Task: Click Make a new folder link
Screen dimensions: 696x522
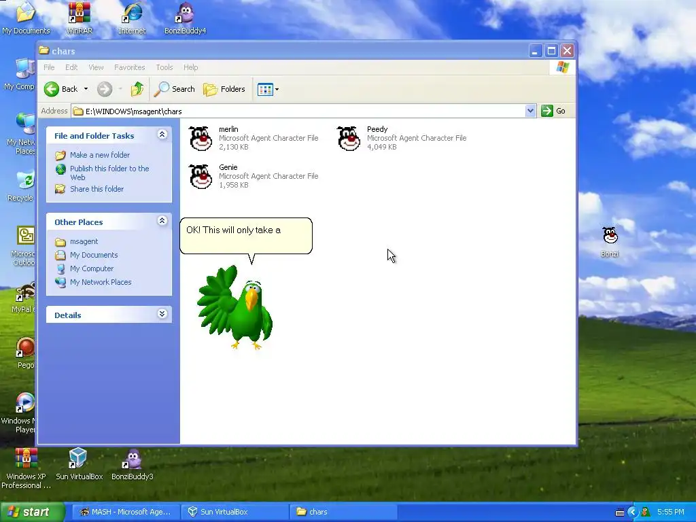Action: (100, 155)
